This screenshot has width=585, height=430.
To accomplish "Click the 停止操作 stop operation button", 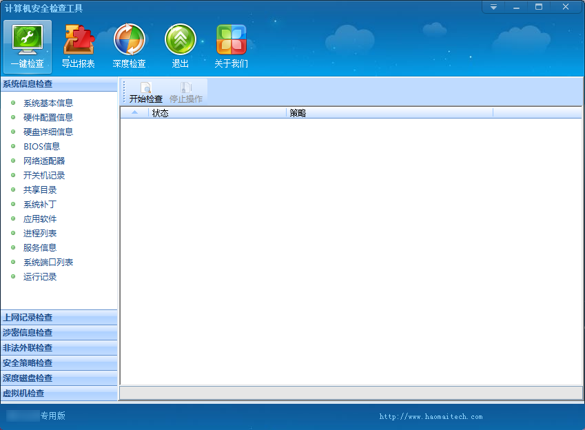I will (186, 92).
